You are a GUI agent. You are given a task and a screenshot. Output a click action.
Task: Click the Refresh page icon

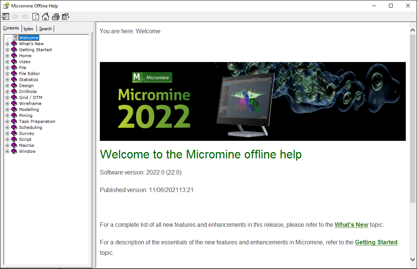(35, 16)
